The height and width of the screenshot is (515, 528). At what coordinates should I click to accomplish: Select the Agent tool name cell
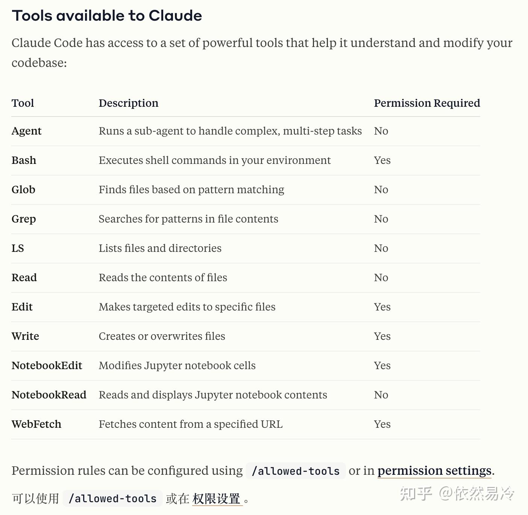tap(27, 131)
